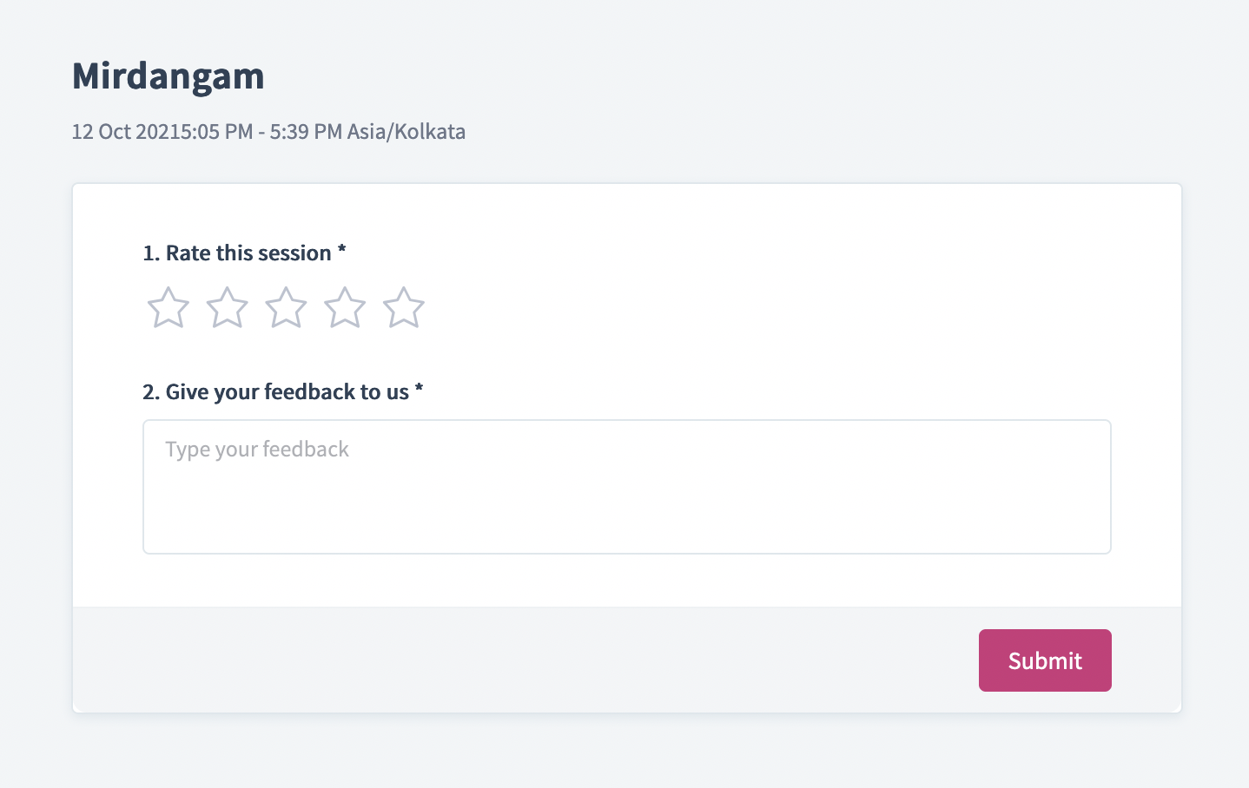Select the second rating star

coord(228,308)
